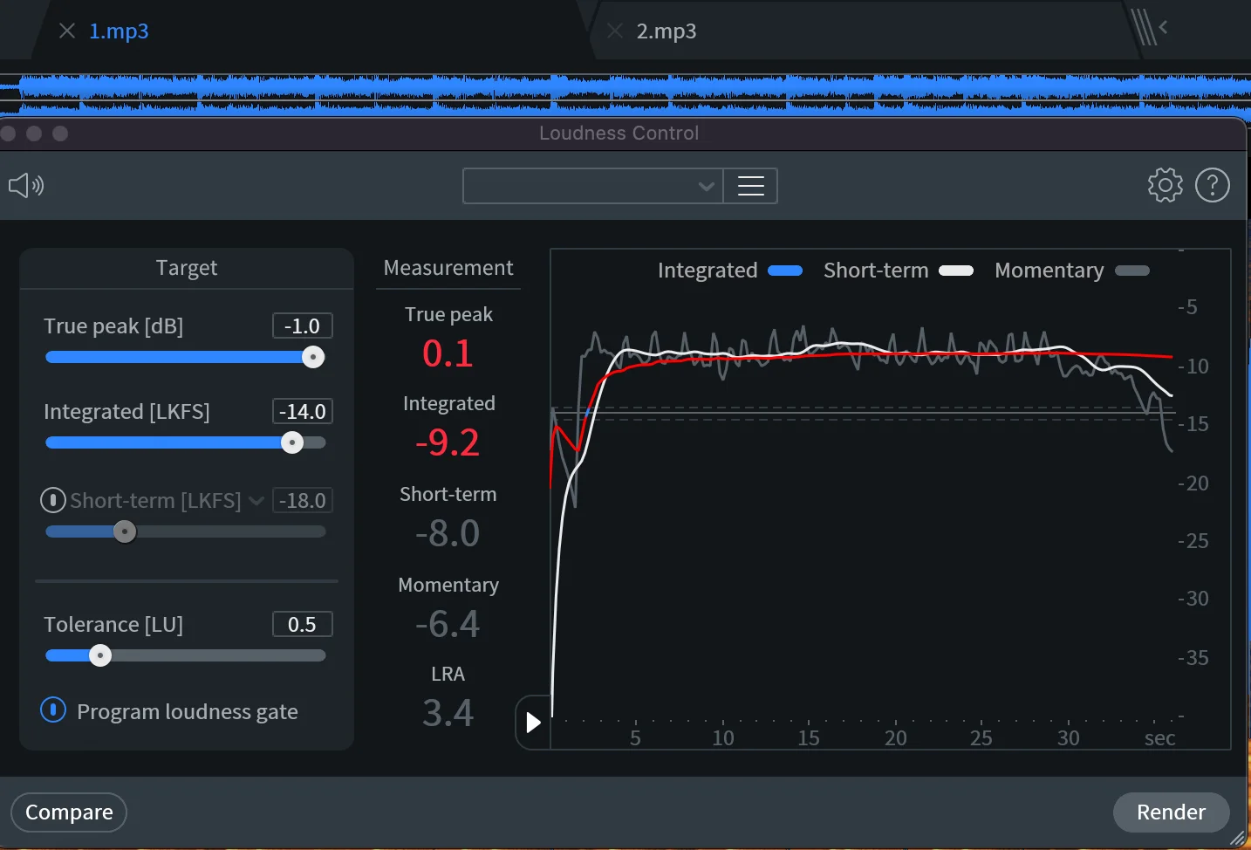Click the Short-term value field -18.0

point(302,500)
